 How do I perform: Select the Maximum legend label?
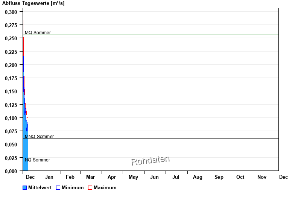tap(105, 188)
